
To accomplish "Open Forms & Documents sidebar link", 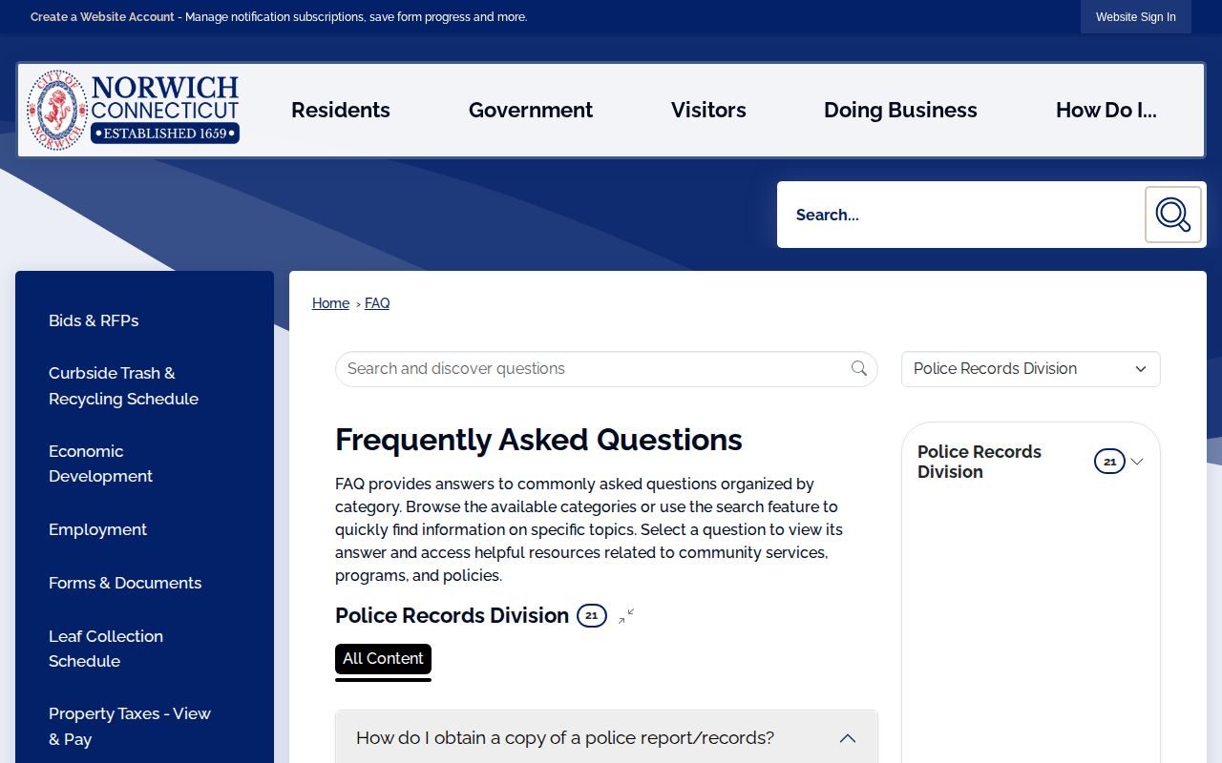I will [125, 583].
